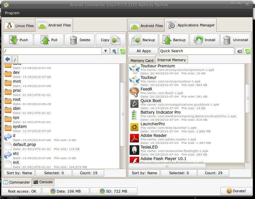255x199 pixels.
Task: Click into the Quick Search field
Action: tap(197, 51)
